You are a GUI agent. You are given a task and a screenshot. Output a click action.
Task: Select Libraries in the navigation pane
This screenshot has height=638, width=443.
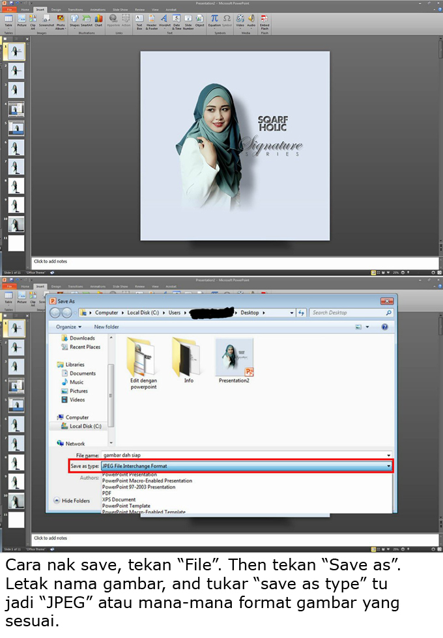[71, 365]
